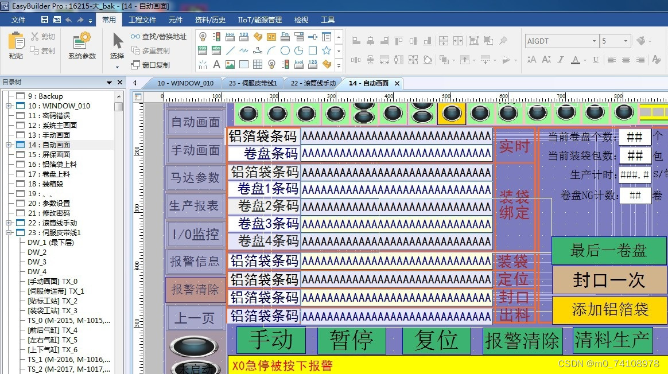
Task: Click the save icon in quick access bar
Action: tap(45, 20)
